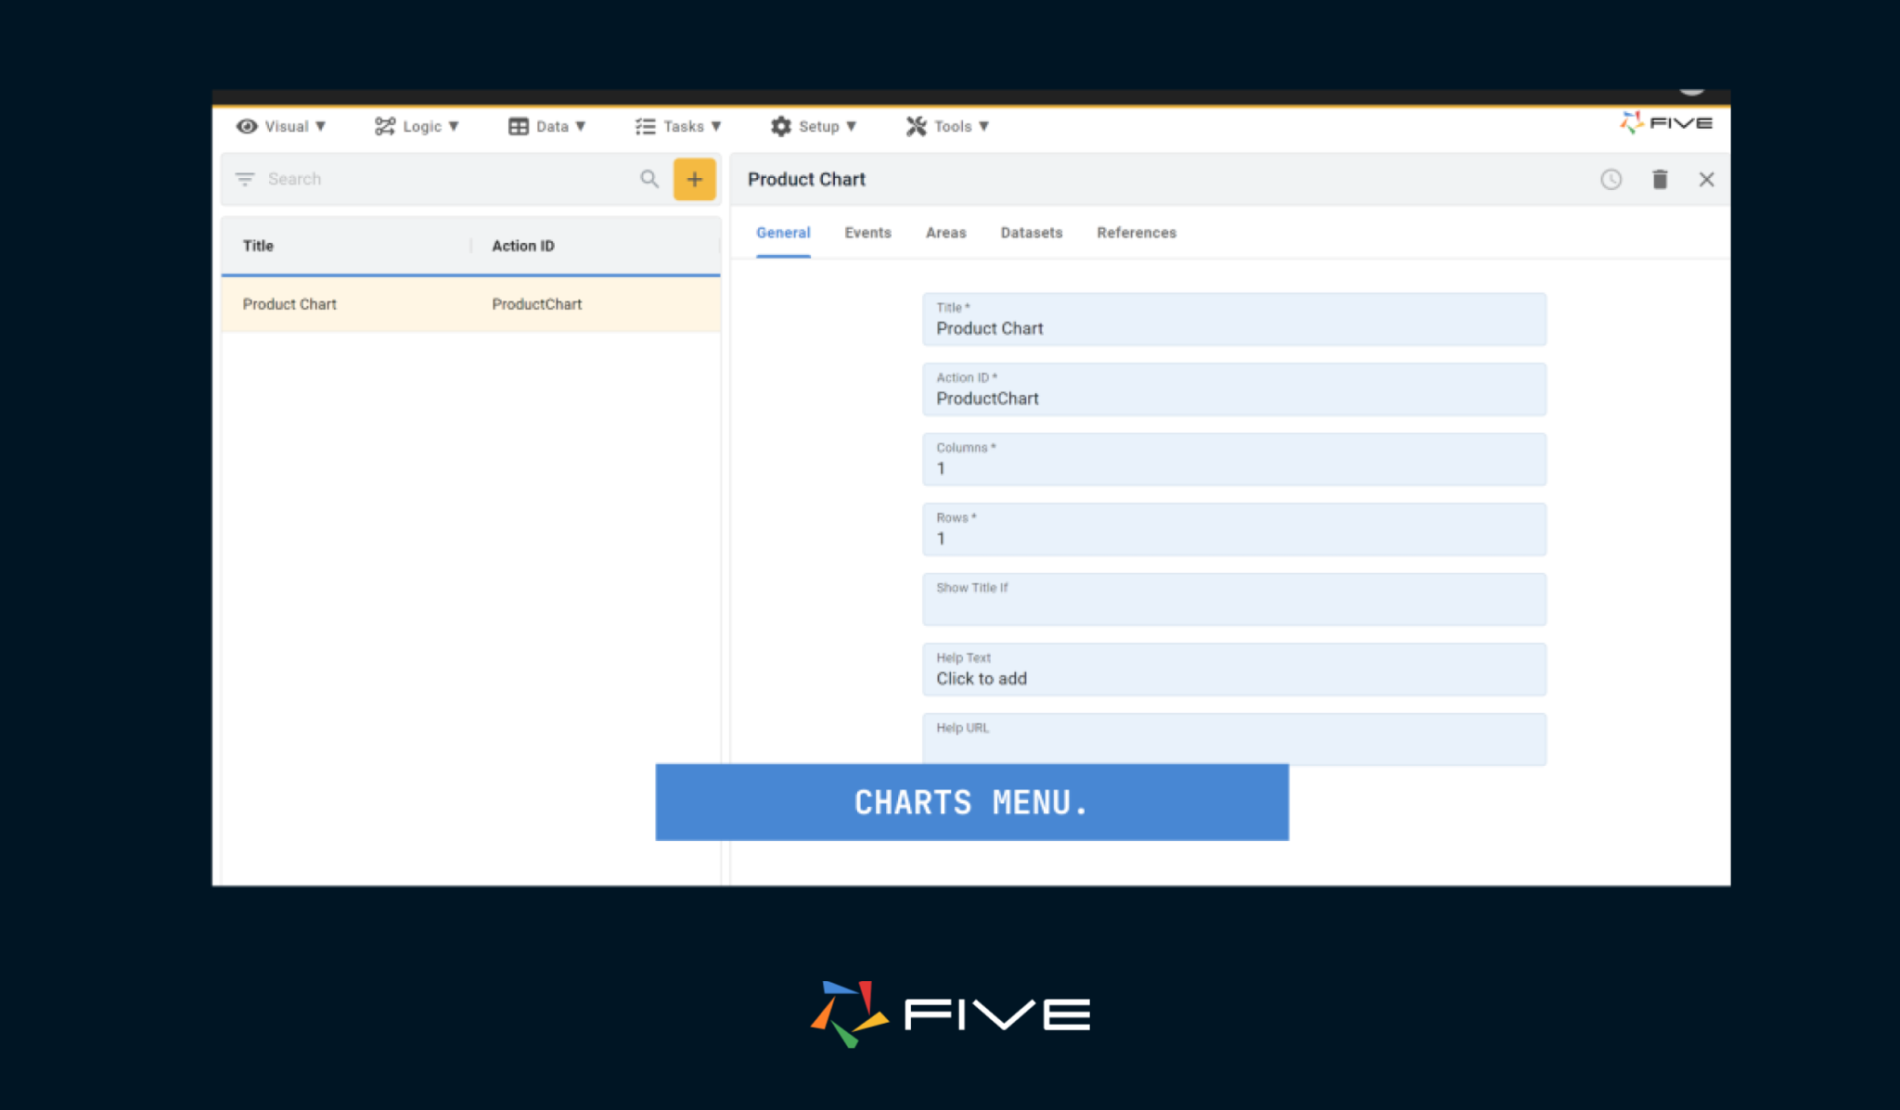Image resolution: width=1900 pixels, height=1110 pixels.
Task: Close the Product Chart form
Action: point(1706,179)
